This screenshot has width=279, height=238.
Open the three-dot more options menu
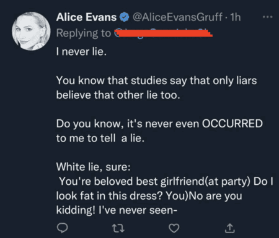coord(268,17)
